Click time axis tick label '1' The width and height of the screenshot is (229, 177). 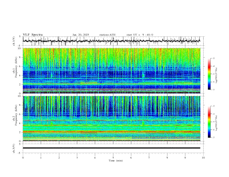tap(41, 158)
